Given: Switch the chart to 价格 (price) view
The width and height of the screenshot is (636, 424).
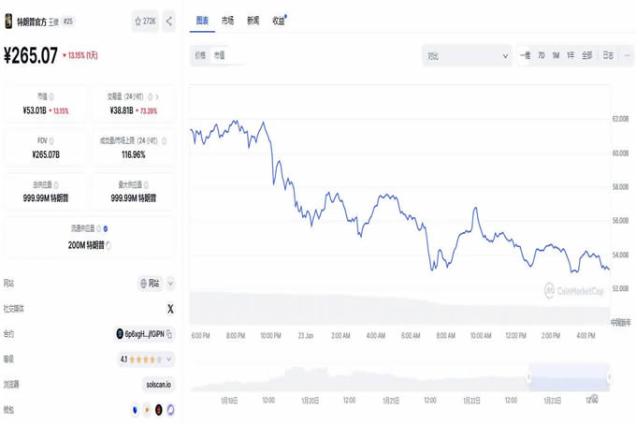Looking at the screenshot, I should [200, 55].
